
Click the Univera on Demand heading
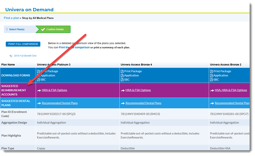(x=29, y=10)
